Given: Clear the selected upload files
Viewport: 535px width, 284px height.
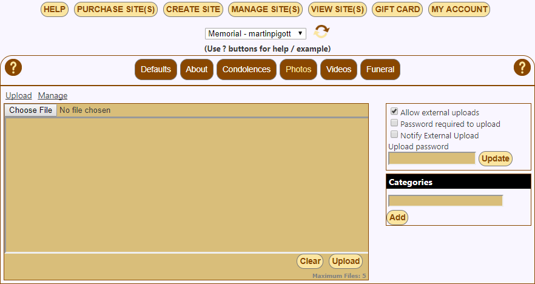Looking at the screenshot, I should click(x=310, y=262).
